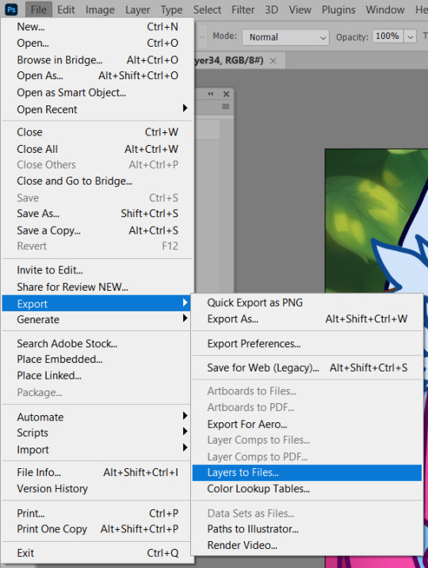Choose the Close menu entry
Screen dimensions: 428x568
tap(97, 132)
